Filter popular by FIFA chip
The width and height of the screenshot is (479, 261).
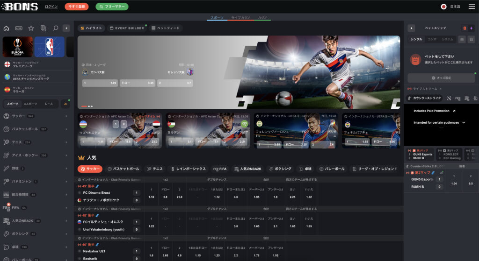[x=220, y=169]
